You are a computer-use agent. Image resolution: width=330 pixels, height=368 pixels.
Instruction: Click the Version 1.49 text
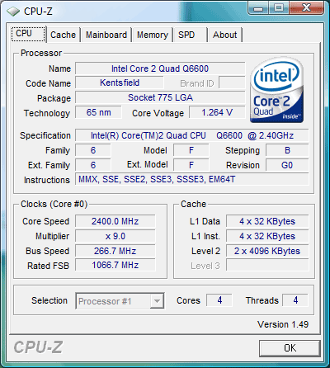coord(283,324)
